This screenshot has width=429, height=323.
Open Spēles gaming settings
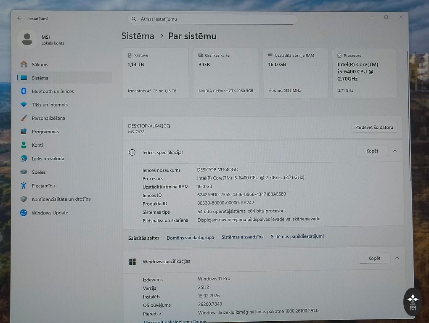point(39,172)
